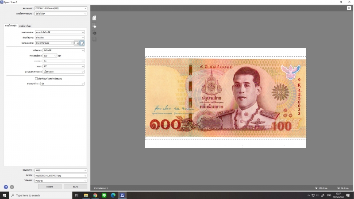This screenshot has width=354, height=199.
Task: Open Microsoft Edge from the taskbar
Action: pos(113,195)
